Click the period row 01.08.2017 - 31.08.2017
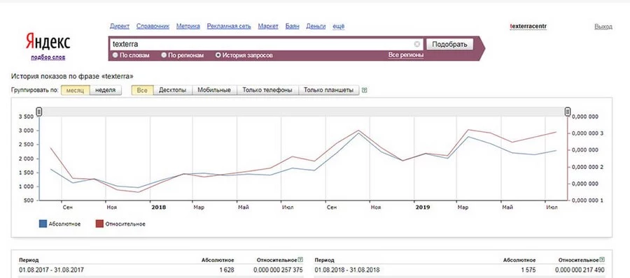 tap(161, 270)
